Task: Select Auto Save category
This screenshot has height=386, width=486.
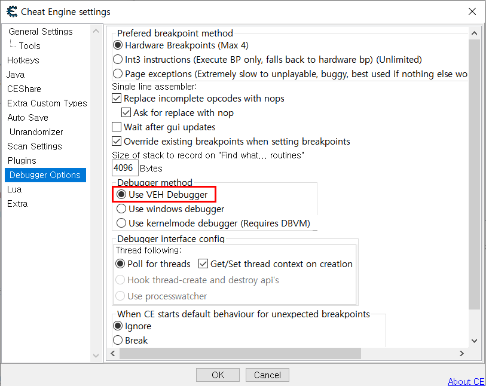Action: tap(28, 118)
